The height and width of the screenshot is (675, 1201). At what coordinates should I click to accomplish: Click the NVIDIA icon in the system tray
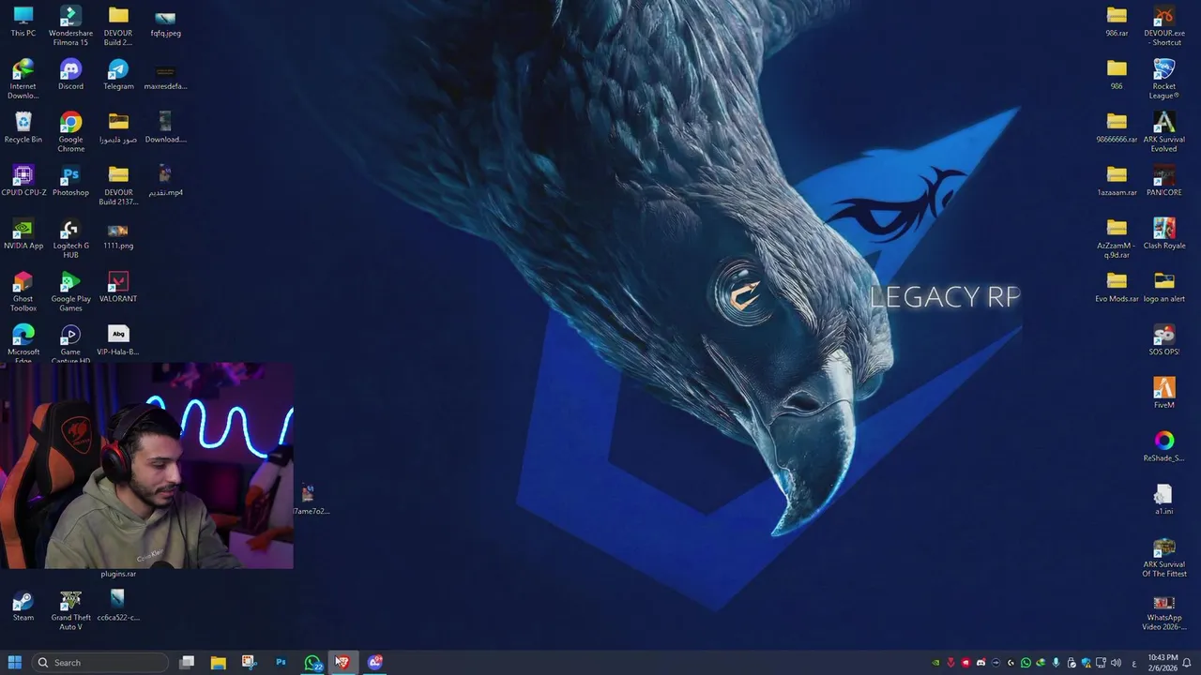[x=935, y=663]
